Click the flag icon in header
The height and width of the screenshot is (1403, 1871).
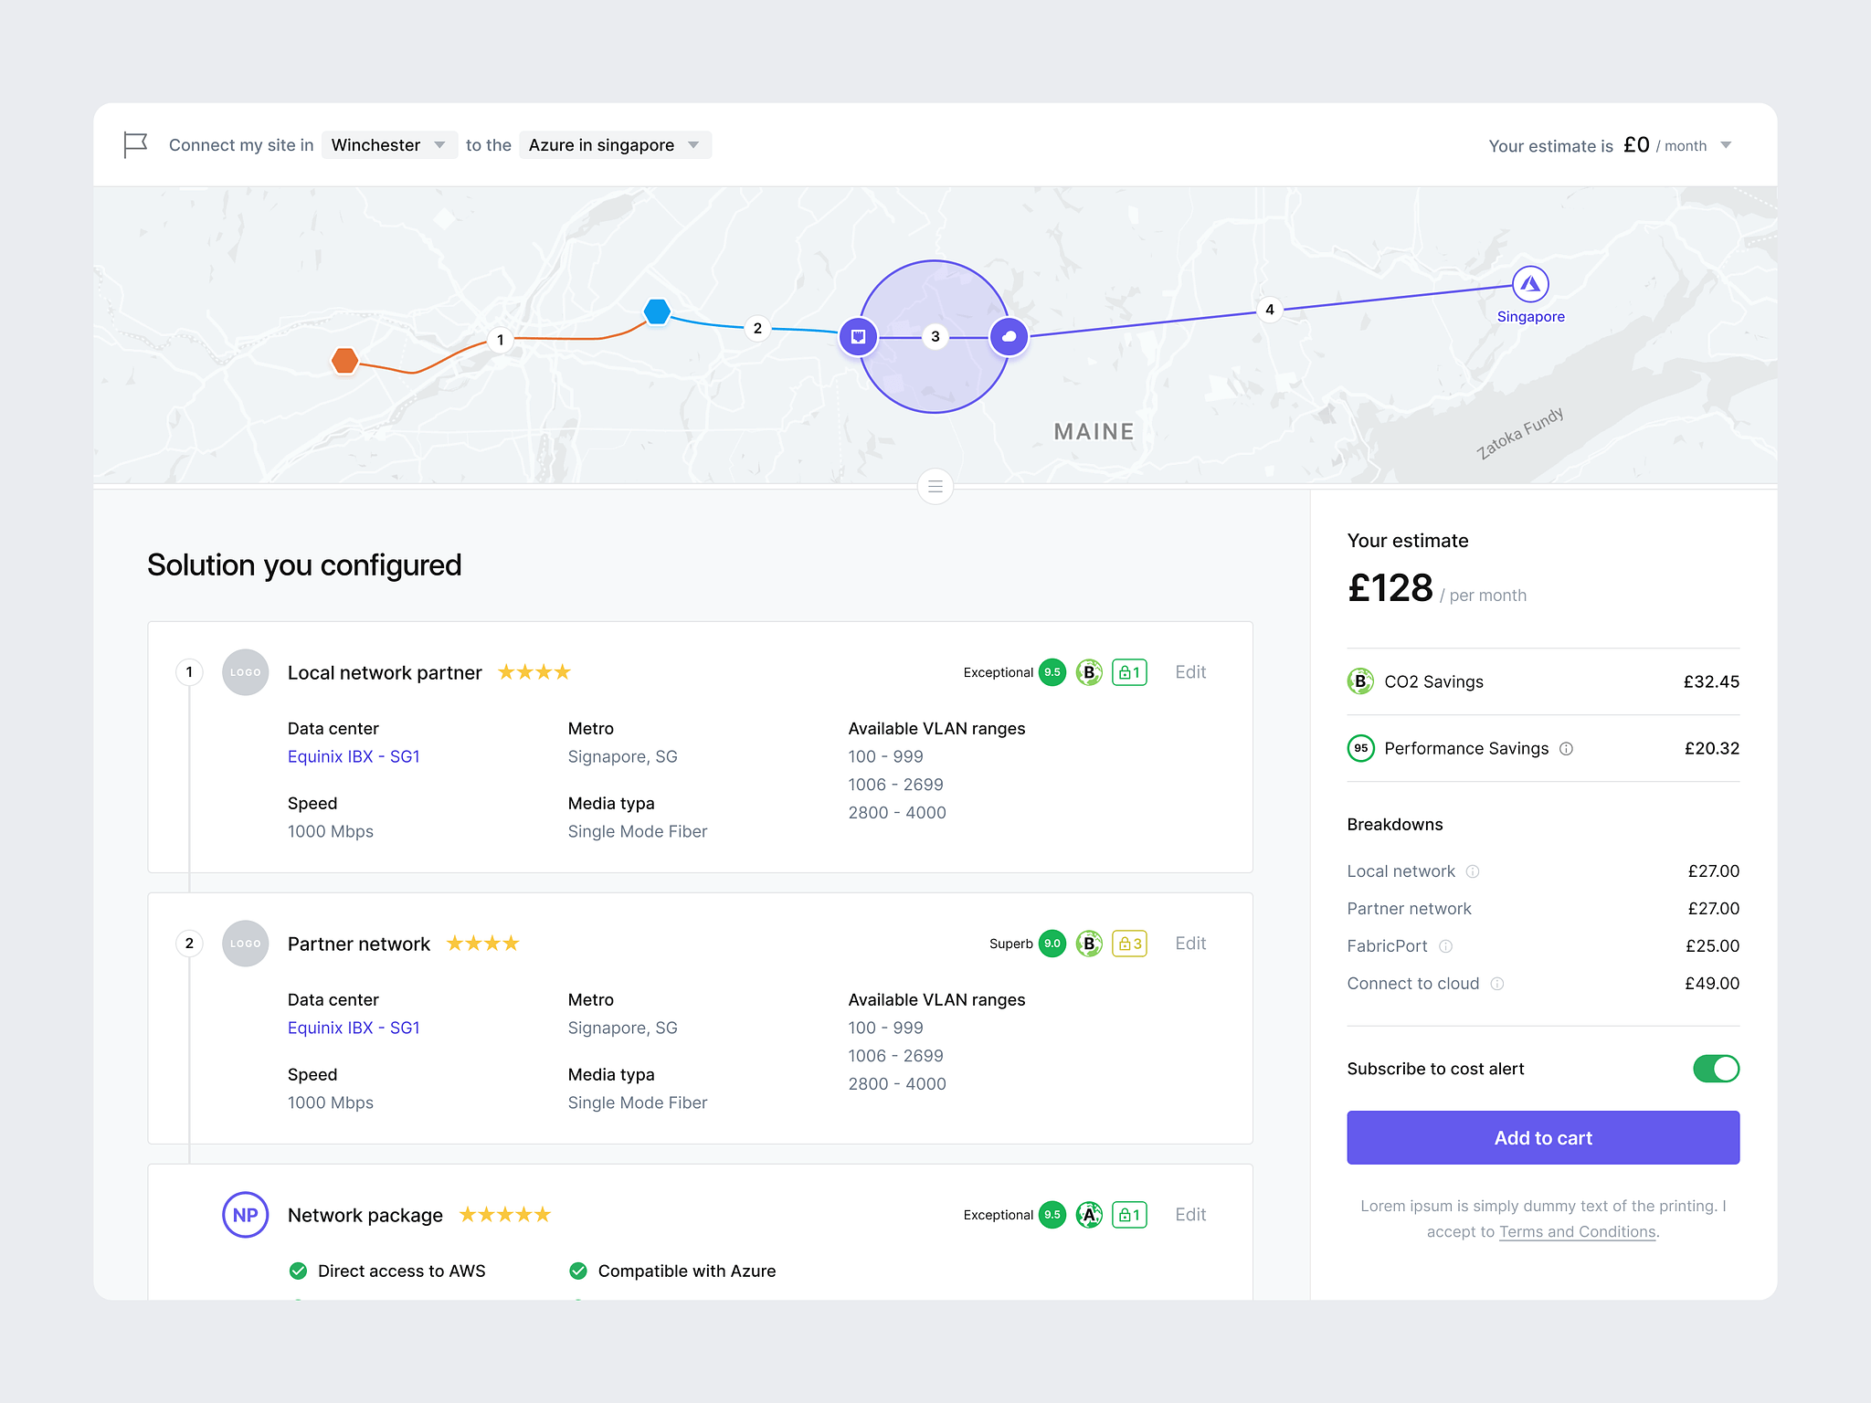pos(135,144)
